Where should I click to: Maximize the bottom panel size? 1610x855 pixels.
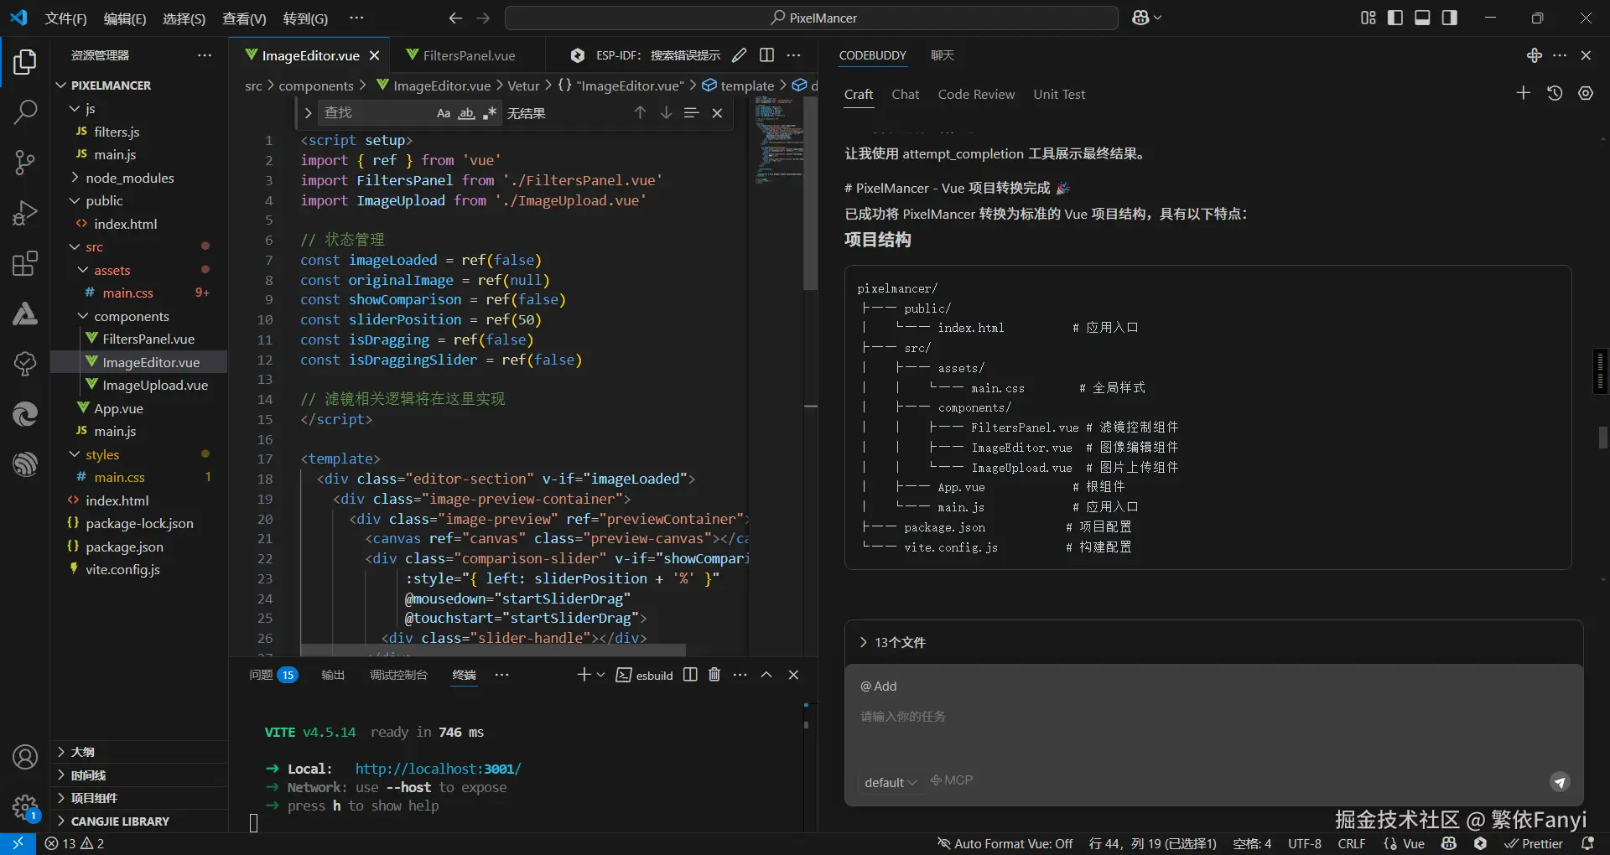(x=766, y=675)
